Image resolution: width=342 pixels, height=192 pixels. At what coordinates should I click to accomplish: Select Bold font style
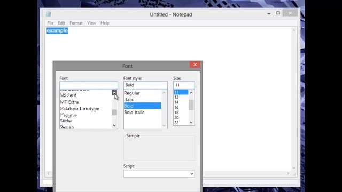click(x=143, y=106)
